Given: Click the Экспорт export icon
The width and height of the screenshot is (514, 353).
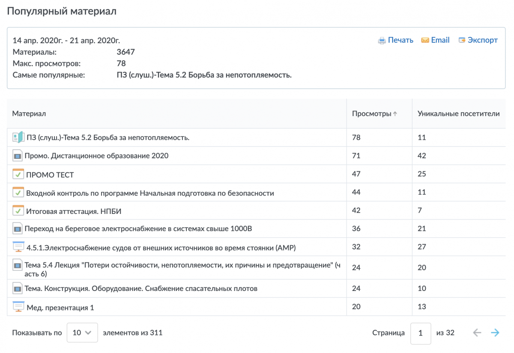Looking at the screenshot, I should pyautogui.click(x=462, y=40).
